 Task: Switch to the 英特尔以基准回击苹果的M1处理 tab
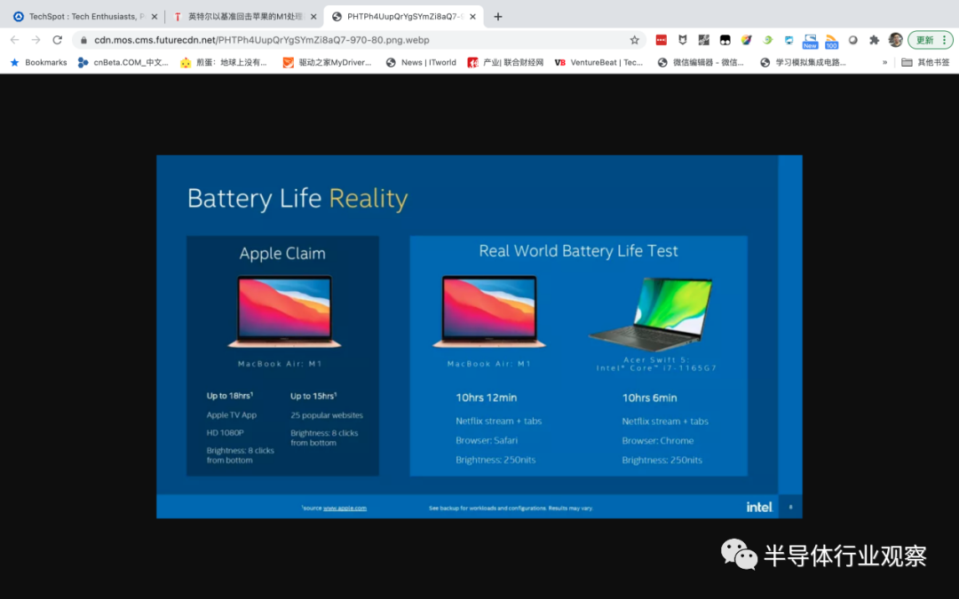pos(245,17)
